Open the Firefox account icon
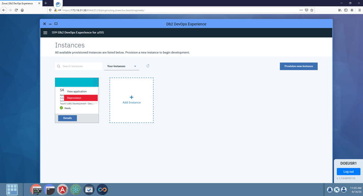Image resolution: width=363 pixels, height=196 pixels. click(352, 10)
